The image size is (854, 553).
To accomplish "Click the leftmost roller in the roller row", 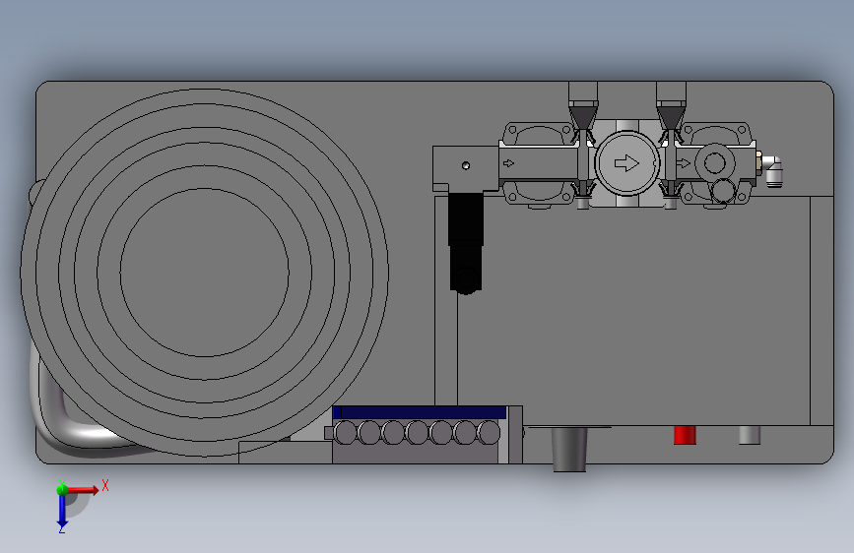I will 345,433.
